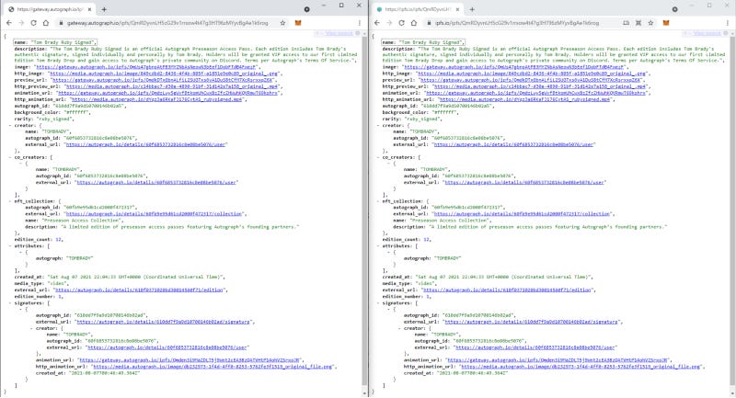The height and width of the screenshot is (398, 736).
Task: Reload the gateway.autograph.io page
Action: [x=33, y=22]
